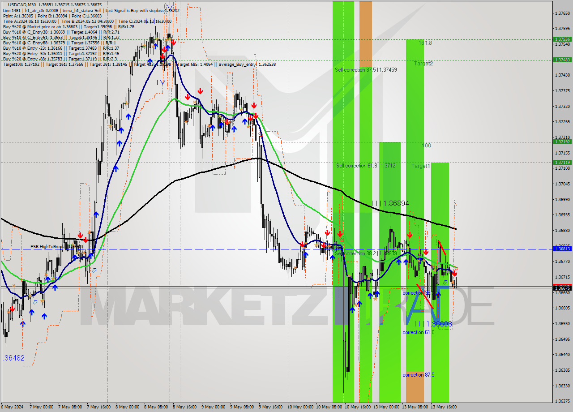Click the 'Buy %10 @ C_Entry38' info line

pyautogui.click(x=61, y=32)
